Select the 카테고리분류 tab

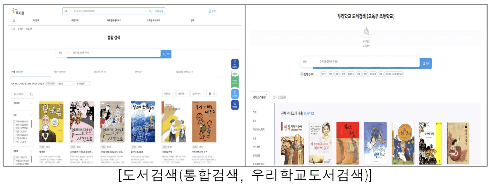click(x=259, y=97)
